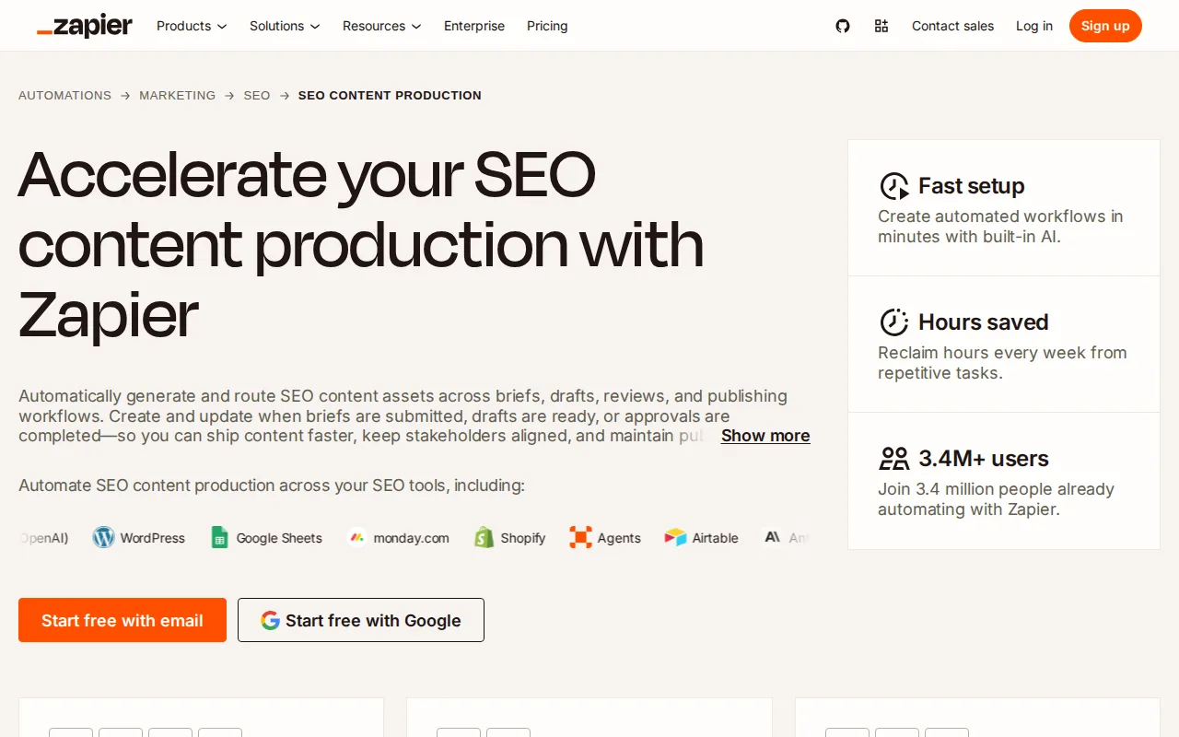The width and height of the screenshot is (1179, 737).
Task: Click Start free with Google
Action: coord(361,620)
